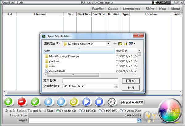
Task: Click the yellow refresh circle button
Action: 73,101
